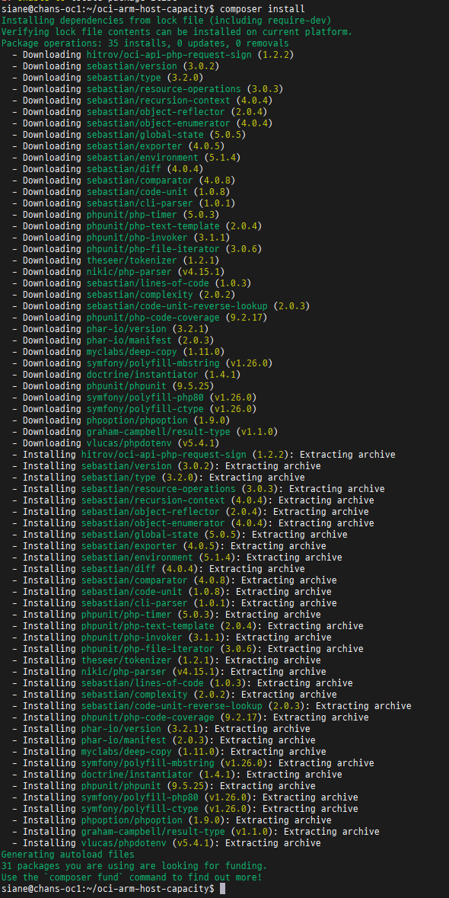This screenshot has height=898, width=449.
Task: Select Installing doctrine/instantiator line
Action: click(177, 775)
